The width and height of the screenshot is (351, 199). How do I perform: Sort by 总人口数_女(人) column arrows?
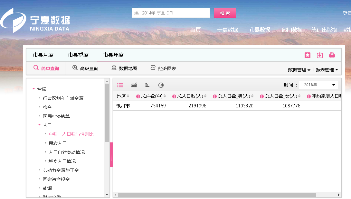299,96
